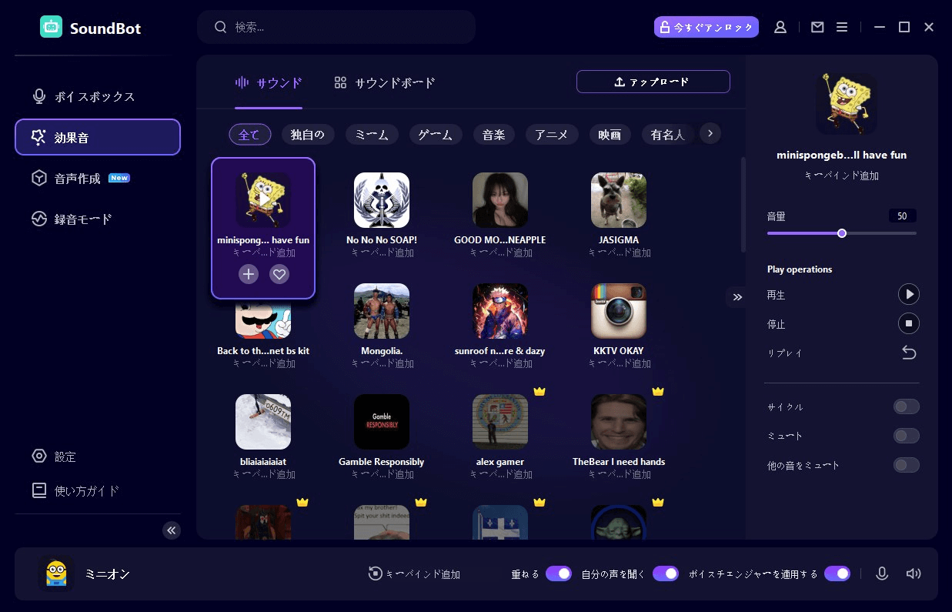Filter by 映画 movie category chip
This screenshot has height=612, width=952.
click(610, 134)
